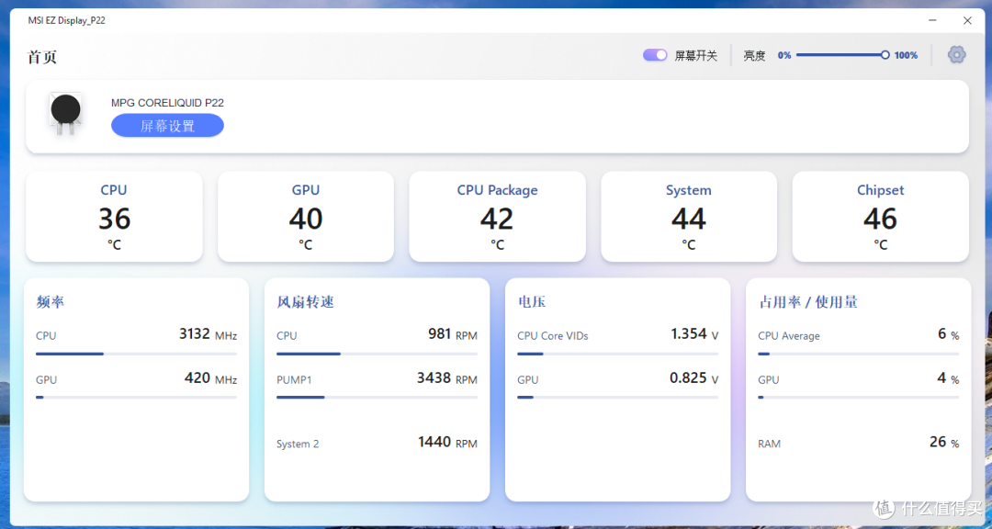This screenshot has width=992, height=529.
Task: Click the PUMP1 speed progress bar
Action: 378,398
